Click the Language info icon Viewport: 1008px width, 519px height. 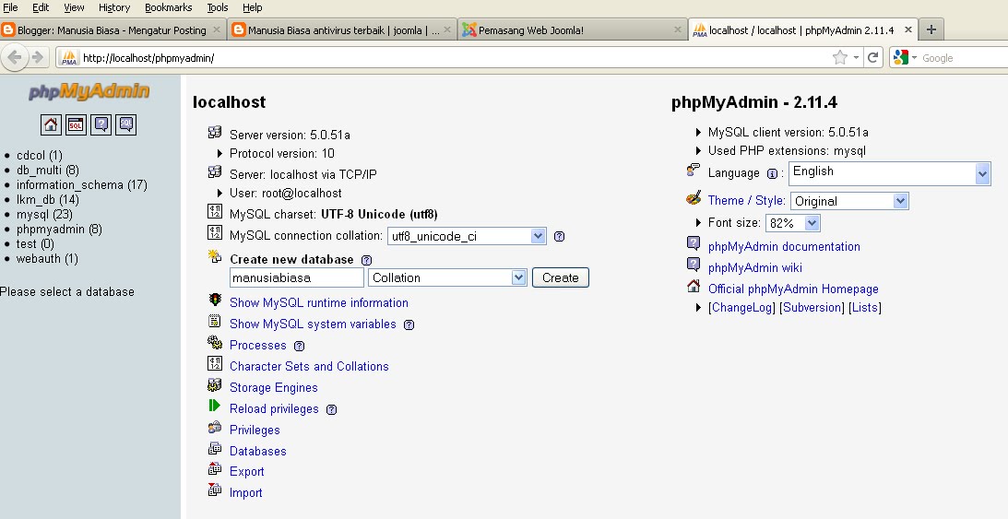pyautogui.click(x=772, y=174)
